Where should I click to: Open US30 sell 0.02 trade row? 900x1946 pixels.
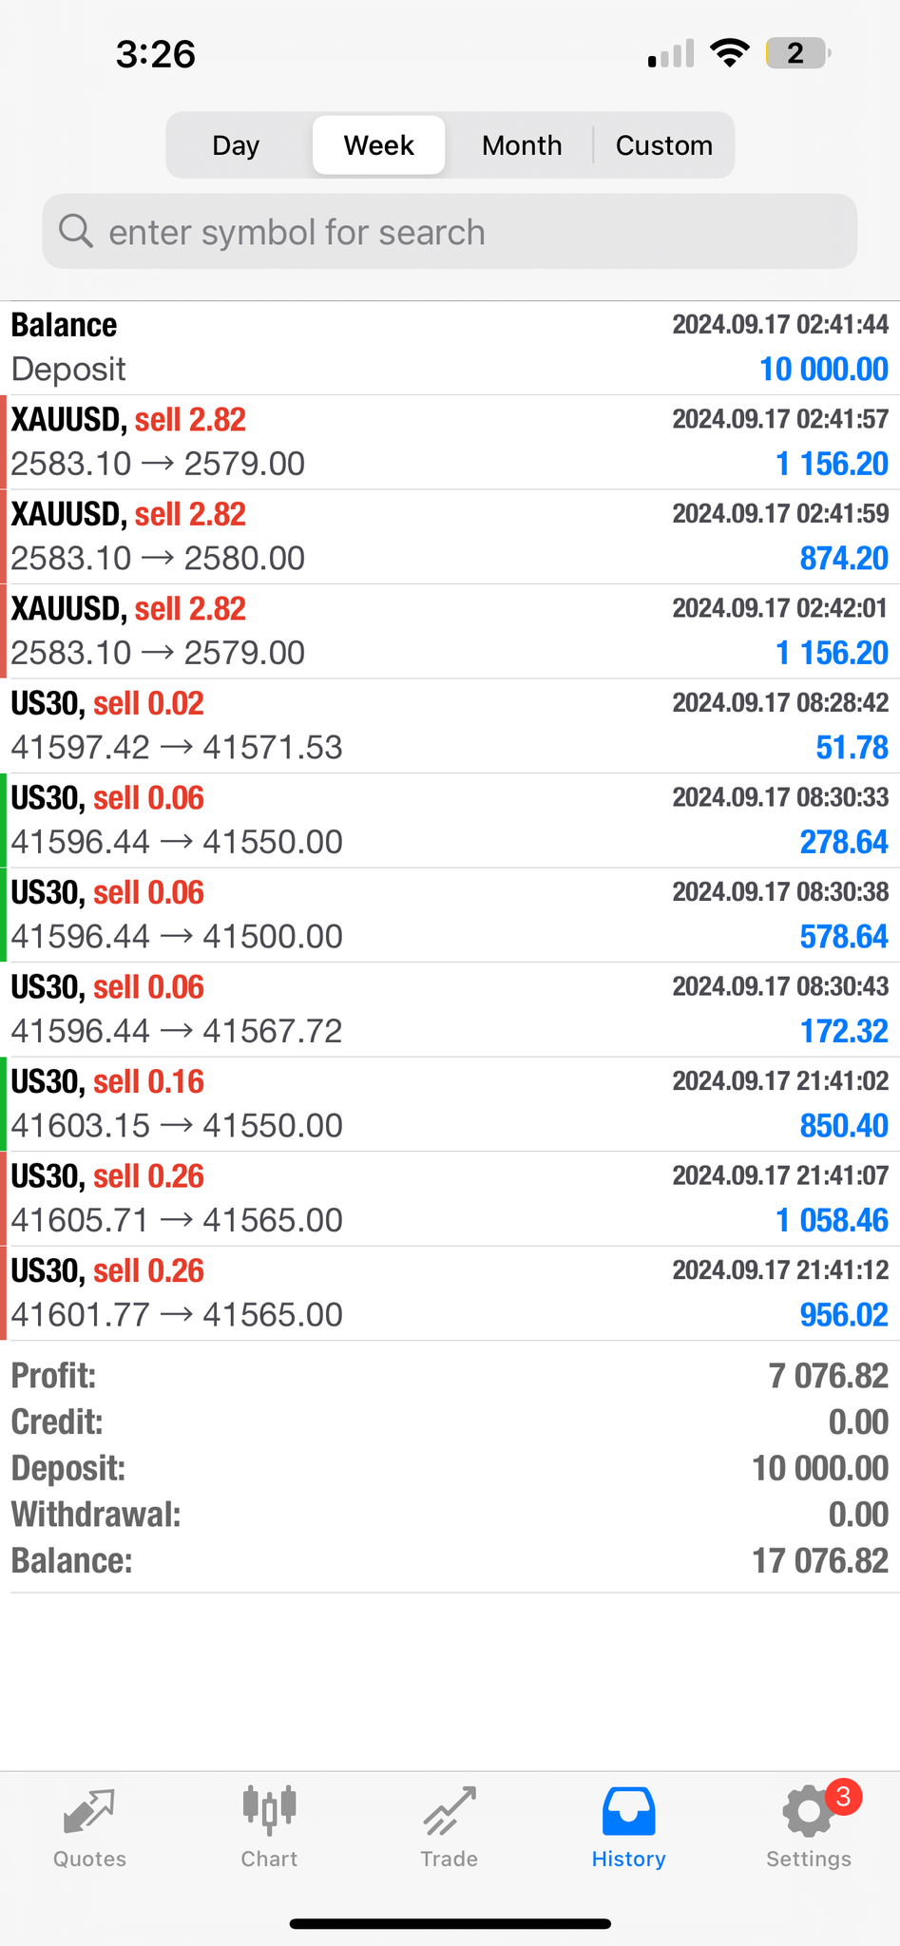450,726
